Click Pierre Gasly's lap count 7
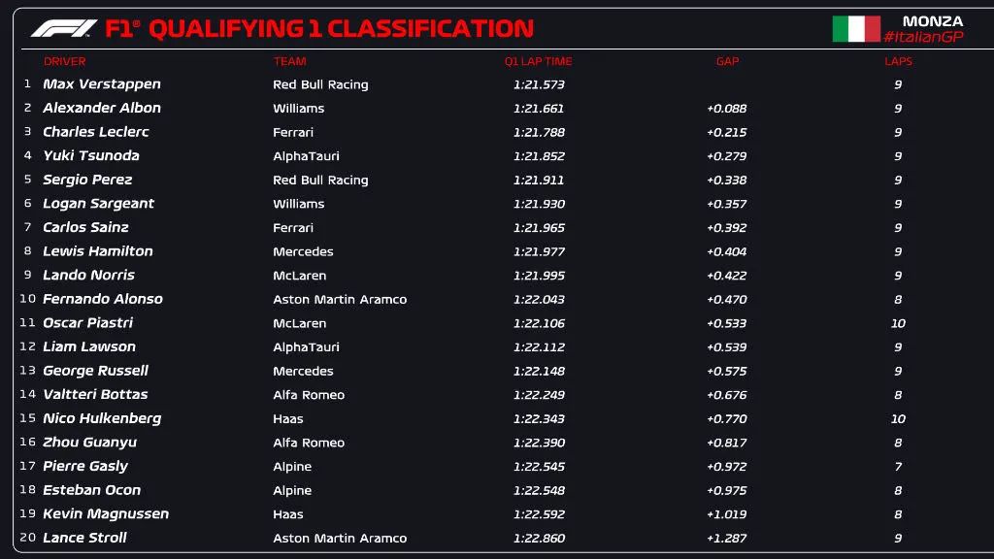The height and width of the screenshot is (559, 994). (x=898, y=466)
